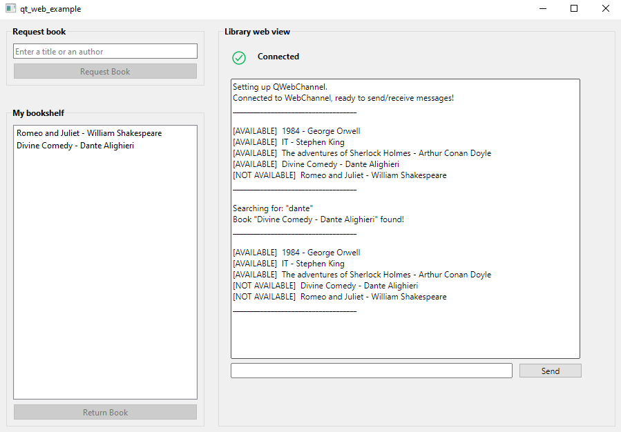Image resolution: width=621 pixels, height=432 pixels.
Task: Click the 'Library web view' group title
Action: click(x=258, y=32)
